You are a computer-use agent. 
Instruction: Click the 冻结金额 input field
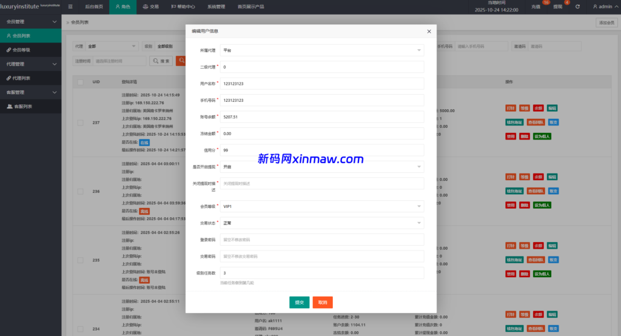(322, 133)
